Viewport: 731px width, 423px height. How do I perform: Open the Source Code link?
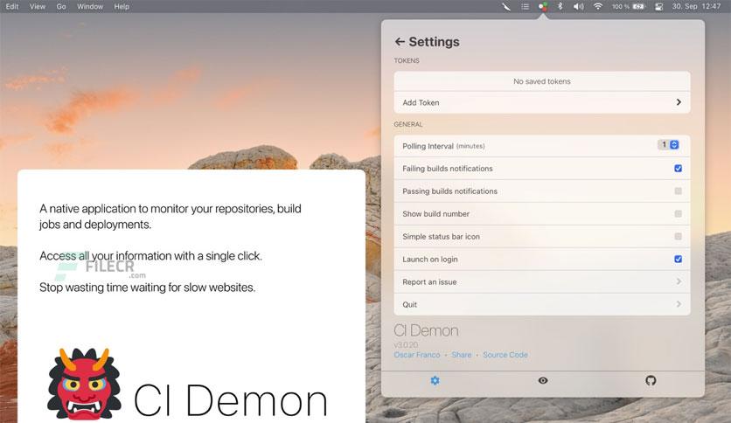tap(505, 355)
